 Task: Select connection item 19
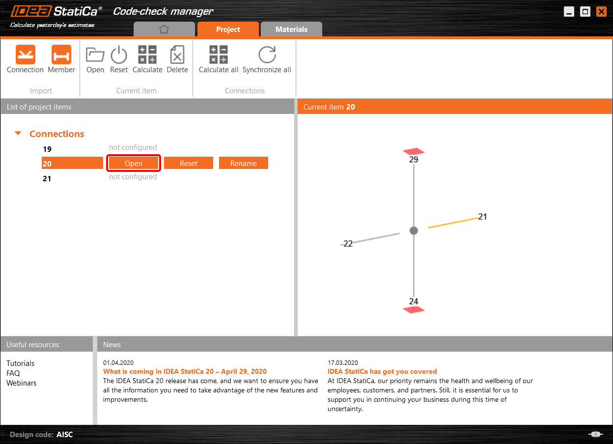pyautogui.click(x=47, y=149)
